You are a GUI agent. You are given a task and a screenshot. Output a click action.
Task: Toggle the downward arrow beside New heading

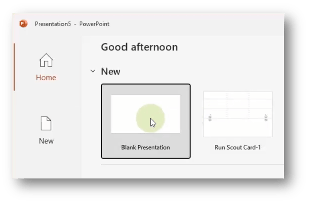pyautogui.click(x=93, y=71)
